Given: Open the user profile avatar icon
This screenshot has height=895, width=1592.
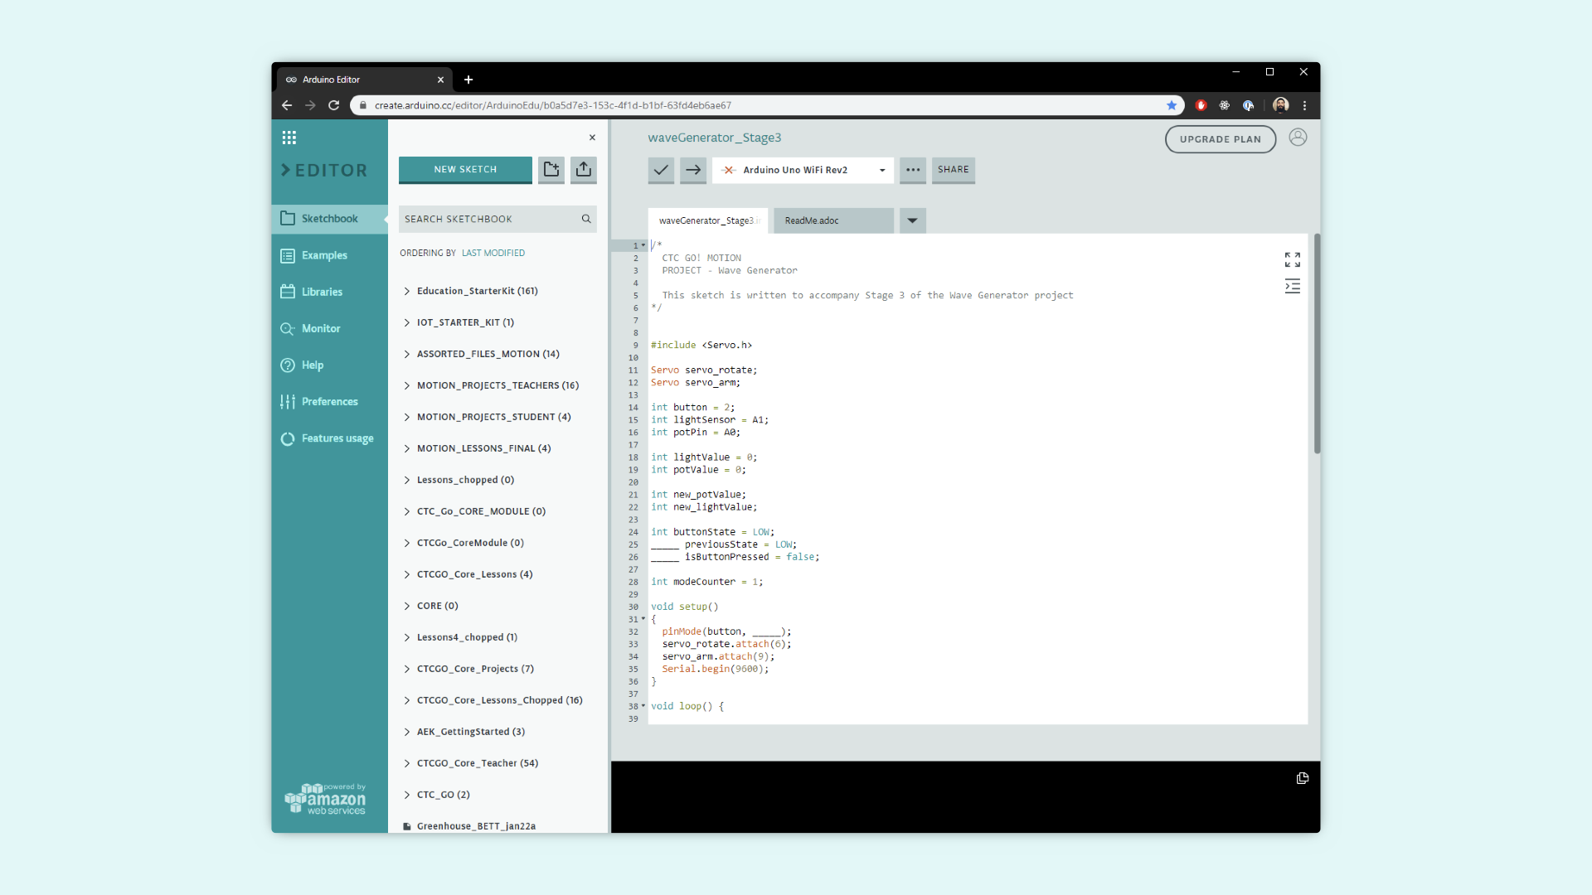Looking at the screenshot, I should pos(1298,138).
